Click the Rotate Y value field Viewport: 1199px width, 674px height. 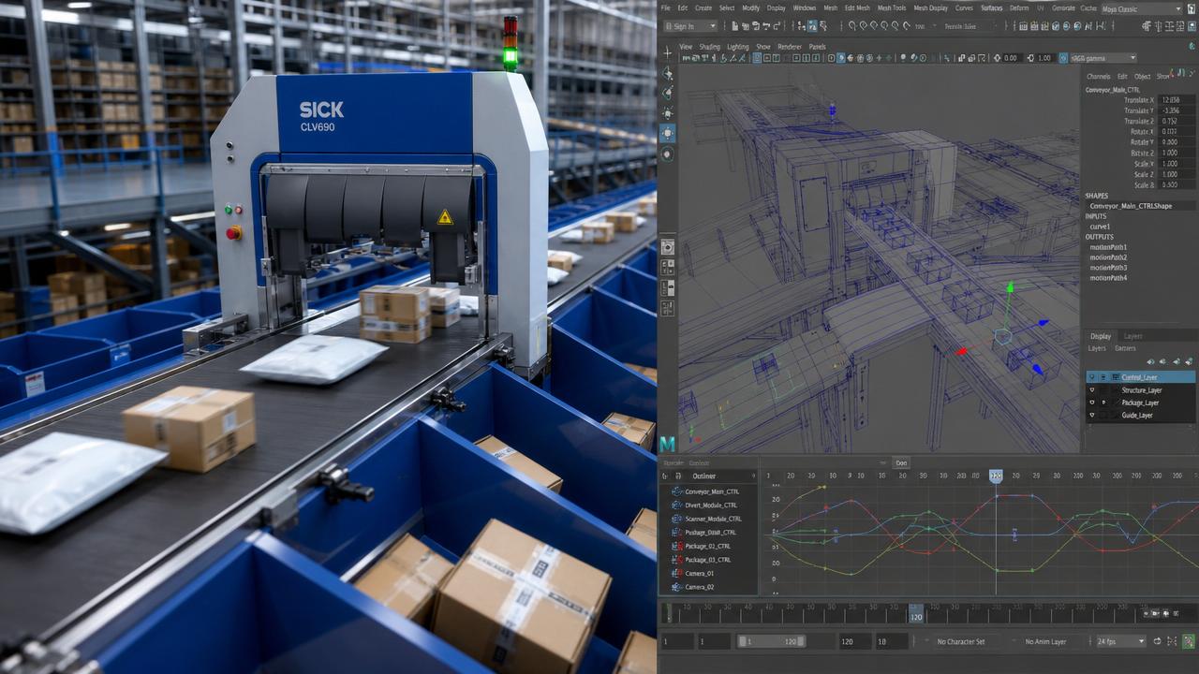[x=1177, y=141]
